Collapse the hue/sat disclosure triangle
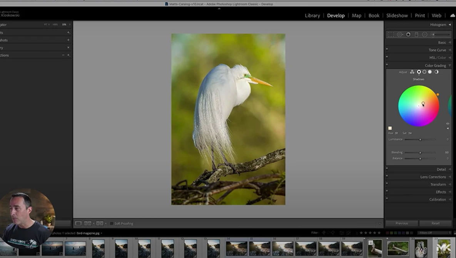The height and width of the screenshot is (258, 456). (448, 128)
